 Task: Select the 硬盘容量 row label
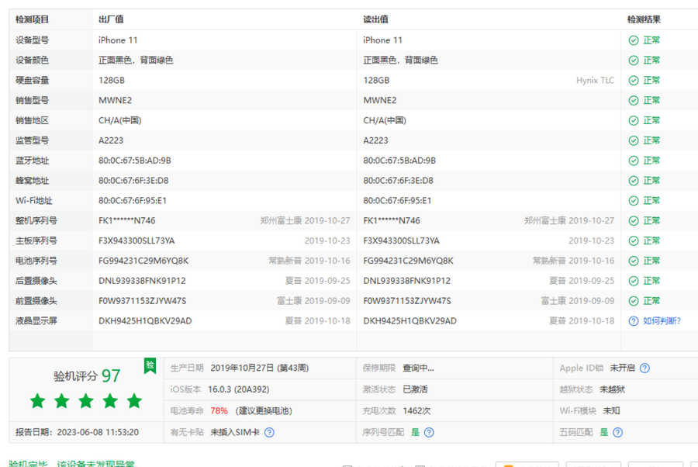[x=32, y=81]
